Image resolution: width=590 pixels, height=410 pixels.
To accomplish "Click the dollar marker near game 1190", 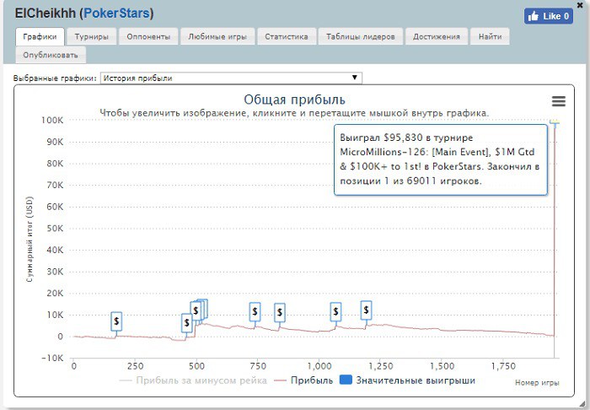I will [x=366, y=310].
